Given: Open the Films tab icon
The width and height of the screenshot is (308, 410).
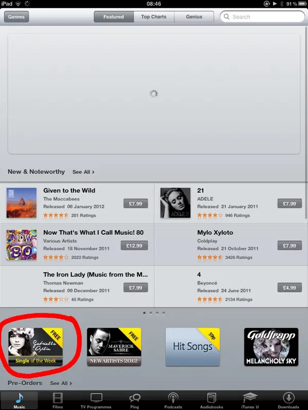Looking at the screenshot, I should 57,398.
